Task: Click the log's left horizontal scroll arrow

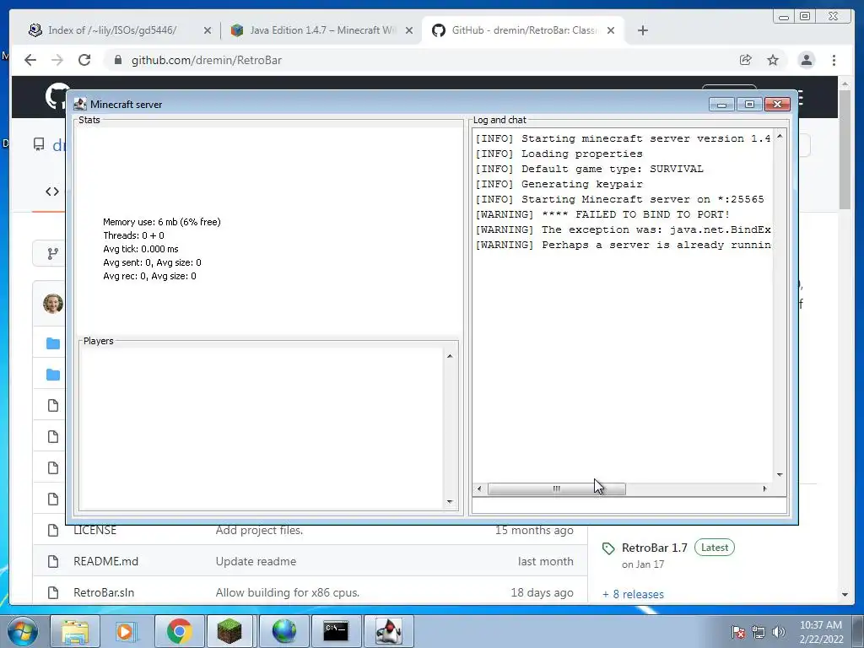Action: (479, 489)
